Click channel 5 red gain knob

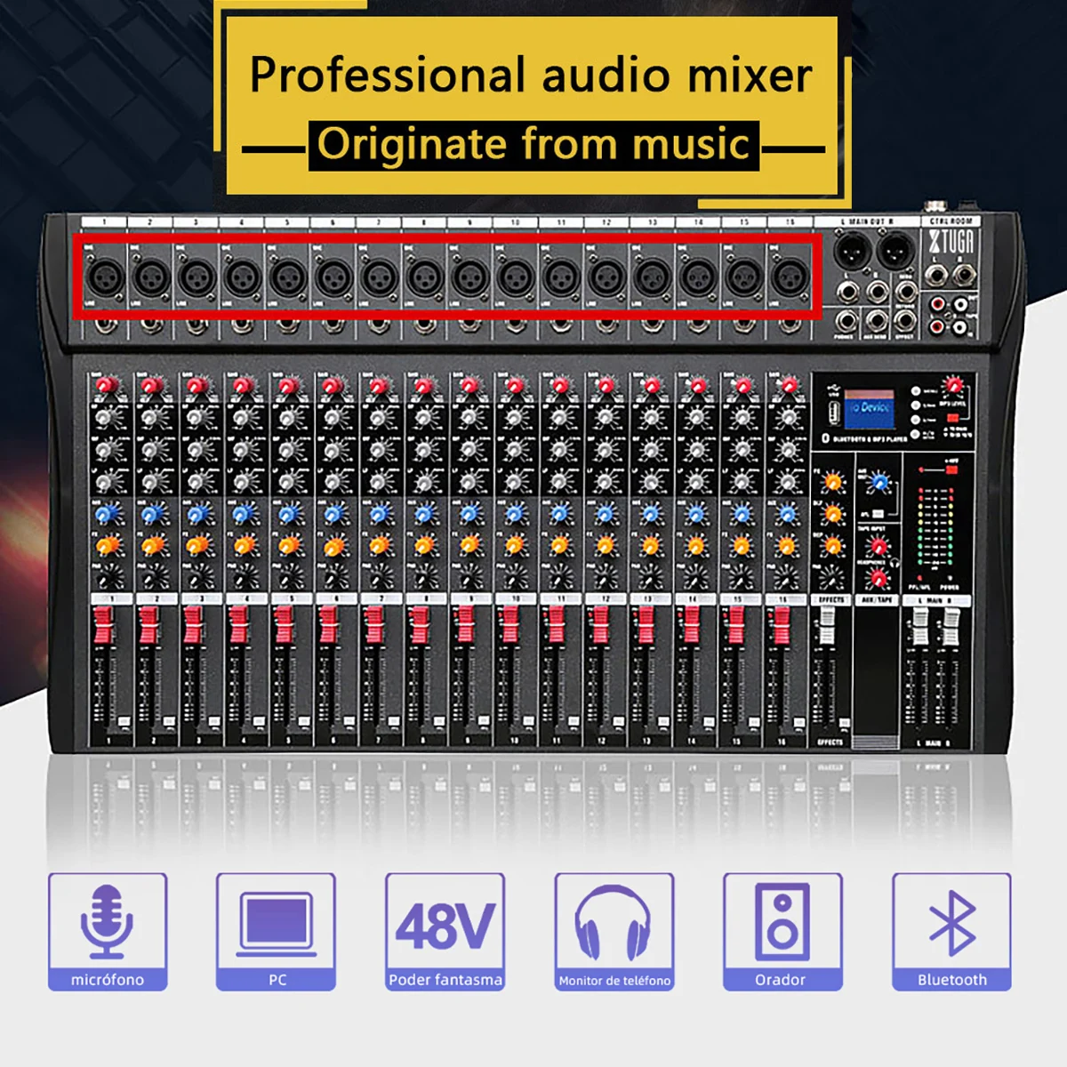[x=287, y=385]
